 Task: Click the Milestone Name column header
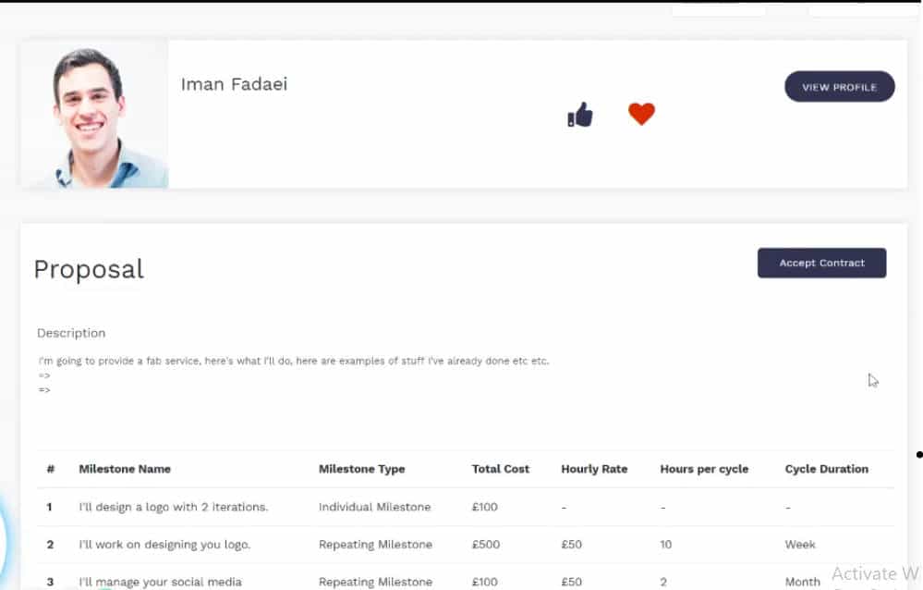(125, 469)
